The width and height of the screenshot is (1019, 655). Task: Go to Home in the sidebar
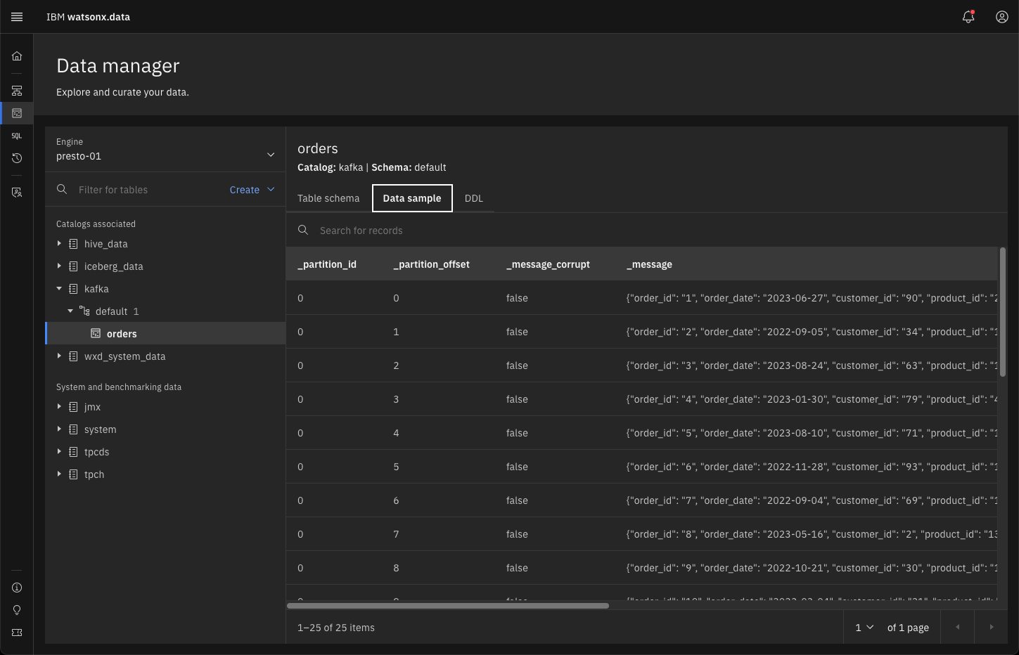click(x=17, y=56)
